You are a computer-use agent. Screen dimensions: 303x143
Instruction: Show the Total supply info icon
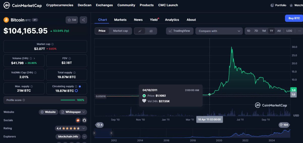(x=74, y=73)
